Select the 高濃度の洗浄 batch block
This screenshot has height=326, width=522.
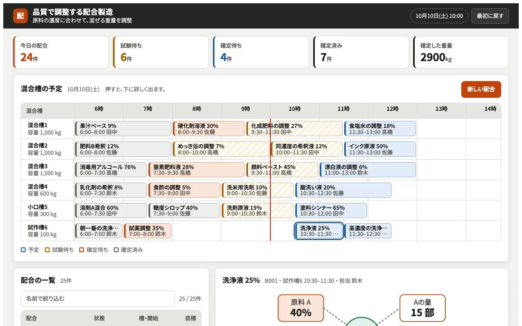click(368, 231)
